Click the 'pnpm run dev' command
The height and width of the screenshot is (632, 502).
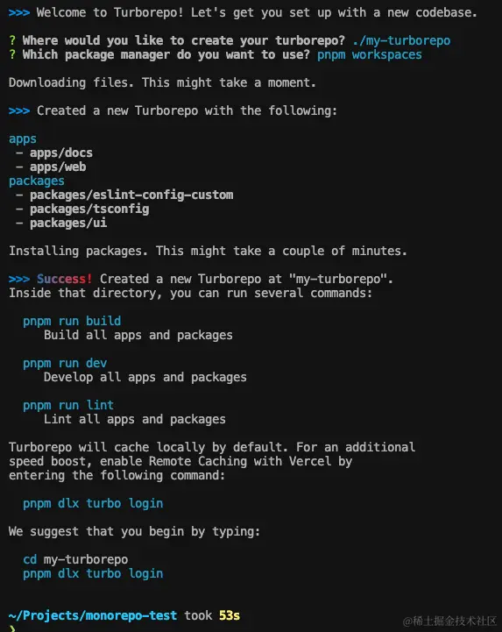point(65,363)
